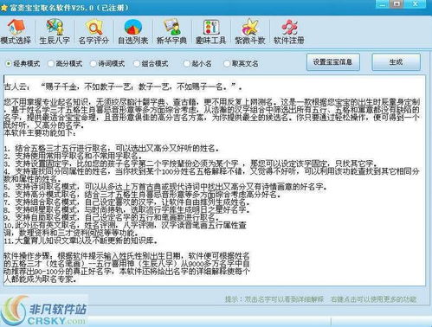
Task: Click the star icon in title bar
Action: 4,8
